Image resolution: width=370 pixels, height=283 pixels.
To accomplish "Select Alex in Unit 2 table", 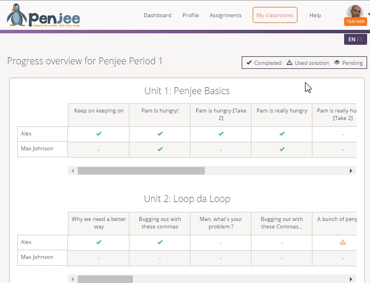I will point(43,242).
